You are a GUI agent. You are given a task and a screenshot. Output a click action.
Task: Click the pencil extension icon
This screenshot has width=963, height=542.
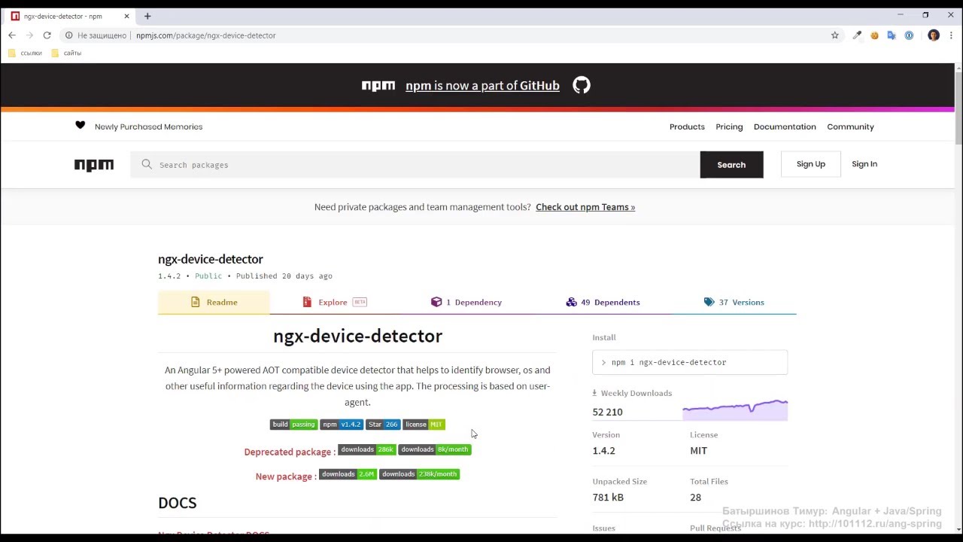click(x=857, y=35)
